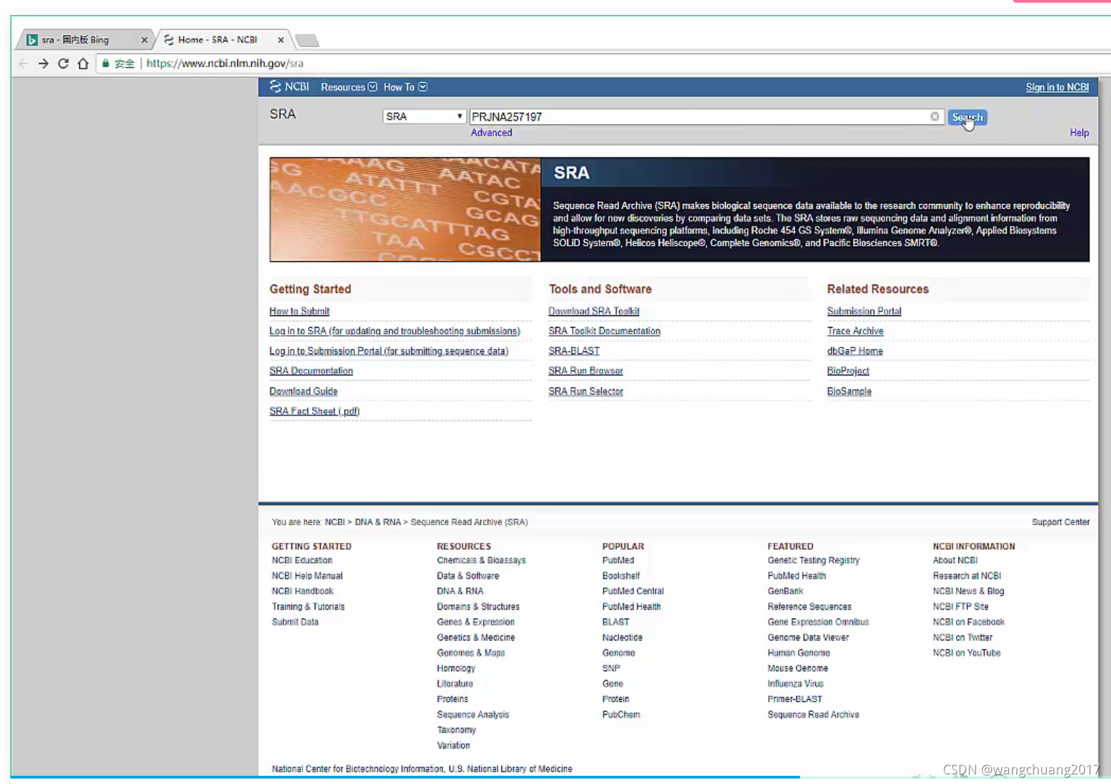Click Sign in to NCBI

tap(1057, 87)
